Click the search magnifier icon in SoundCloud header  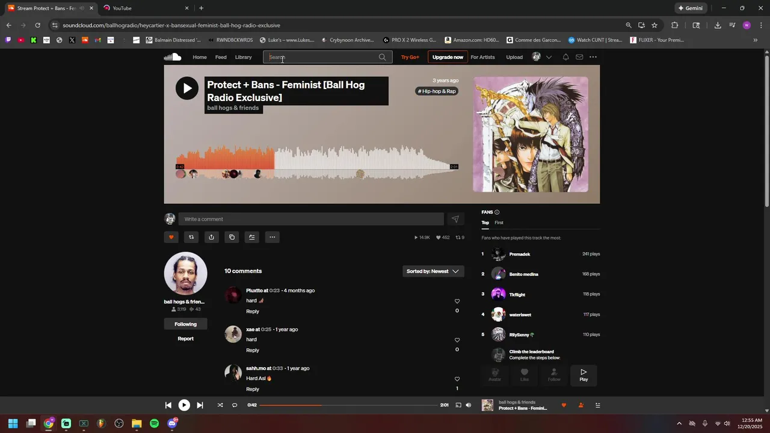pyautogui.click(x=382, y=57)
